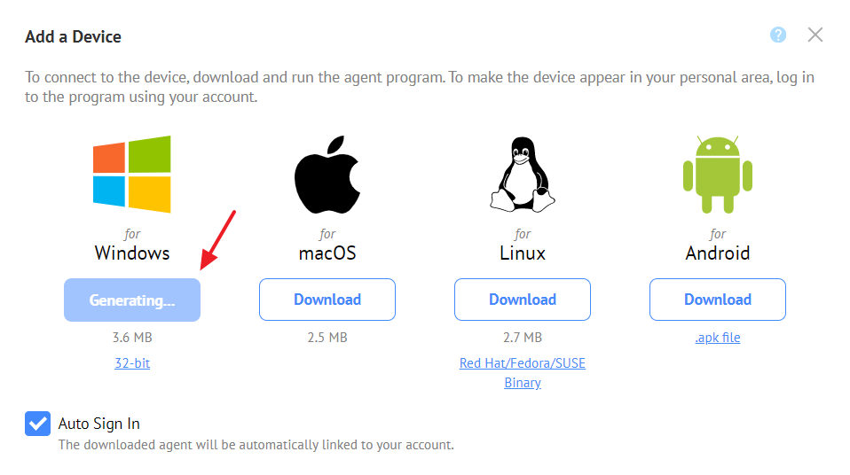Open the Binary link for Linux
The width and height of the screenshot is (850, 475).
[x=523, y=383]
